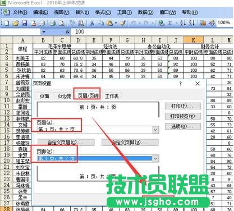
Task: Click the formula bar showing 100
Action: (152, 32)
